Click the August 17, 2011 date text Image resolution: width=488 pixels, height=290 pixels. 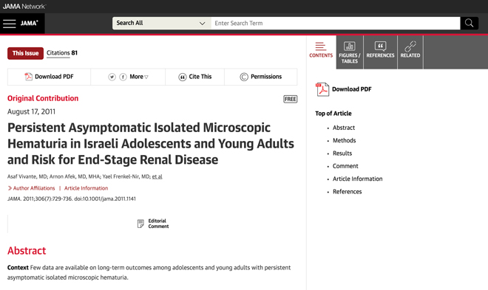[32, 111]
